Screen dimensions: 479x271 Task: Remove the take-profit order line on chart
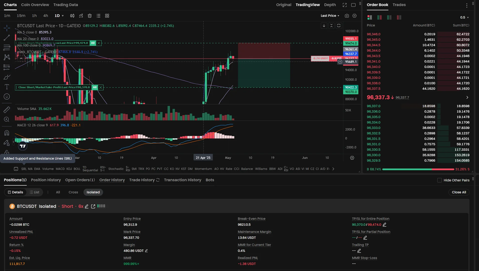(x=101, y=88)
